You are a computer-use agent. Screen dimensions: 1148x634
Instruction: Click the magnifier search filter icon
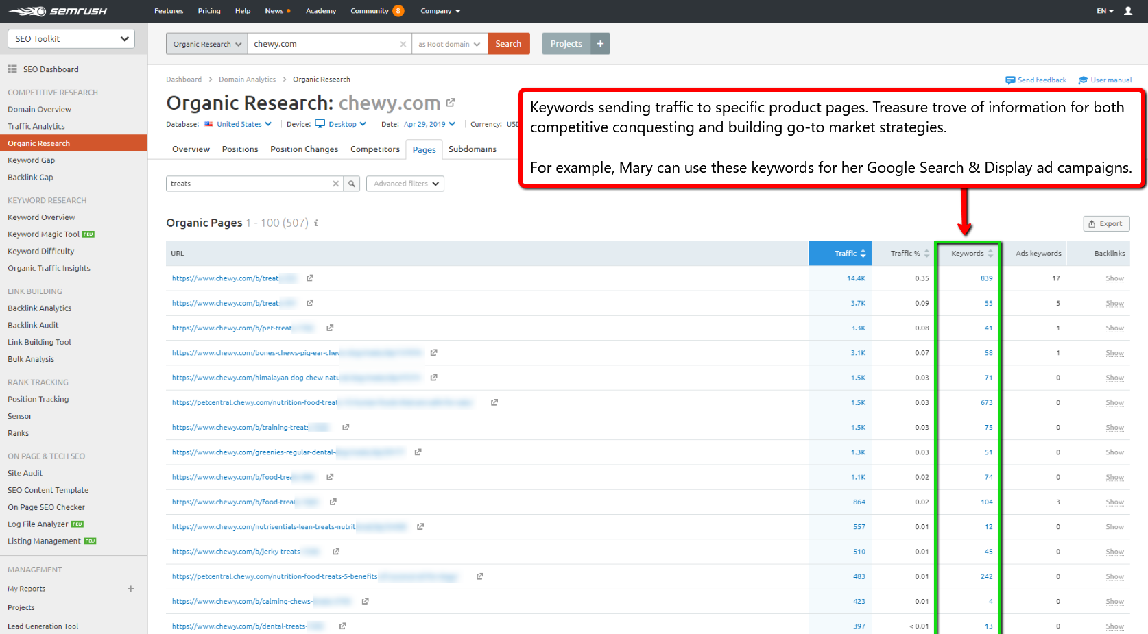click(352, 184)
